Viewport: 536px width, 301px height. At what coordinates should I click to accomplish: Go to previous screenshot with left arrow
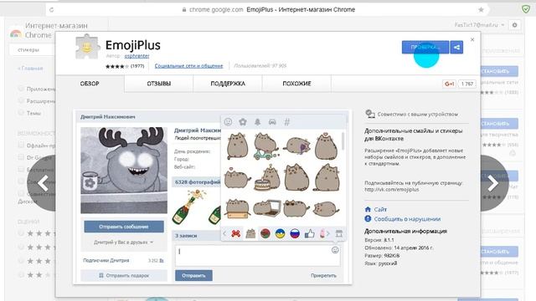pos(43,183)
